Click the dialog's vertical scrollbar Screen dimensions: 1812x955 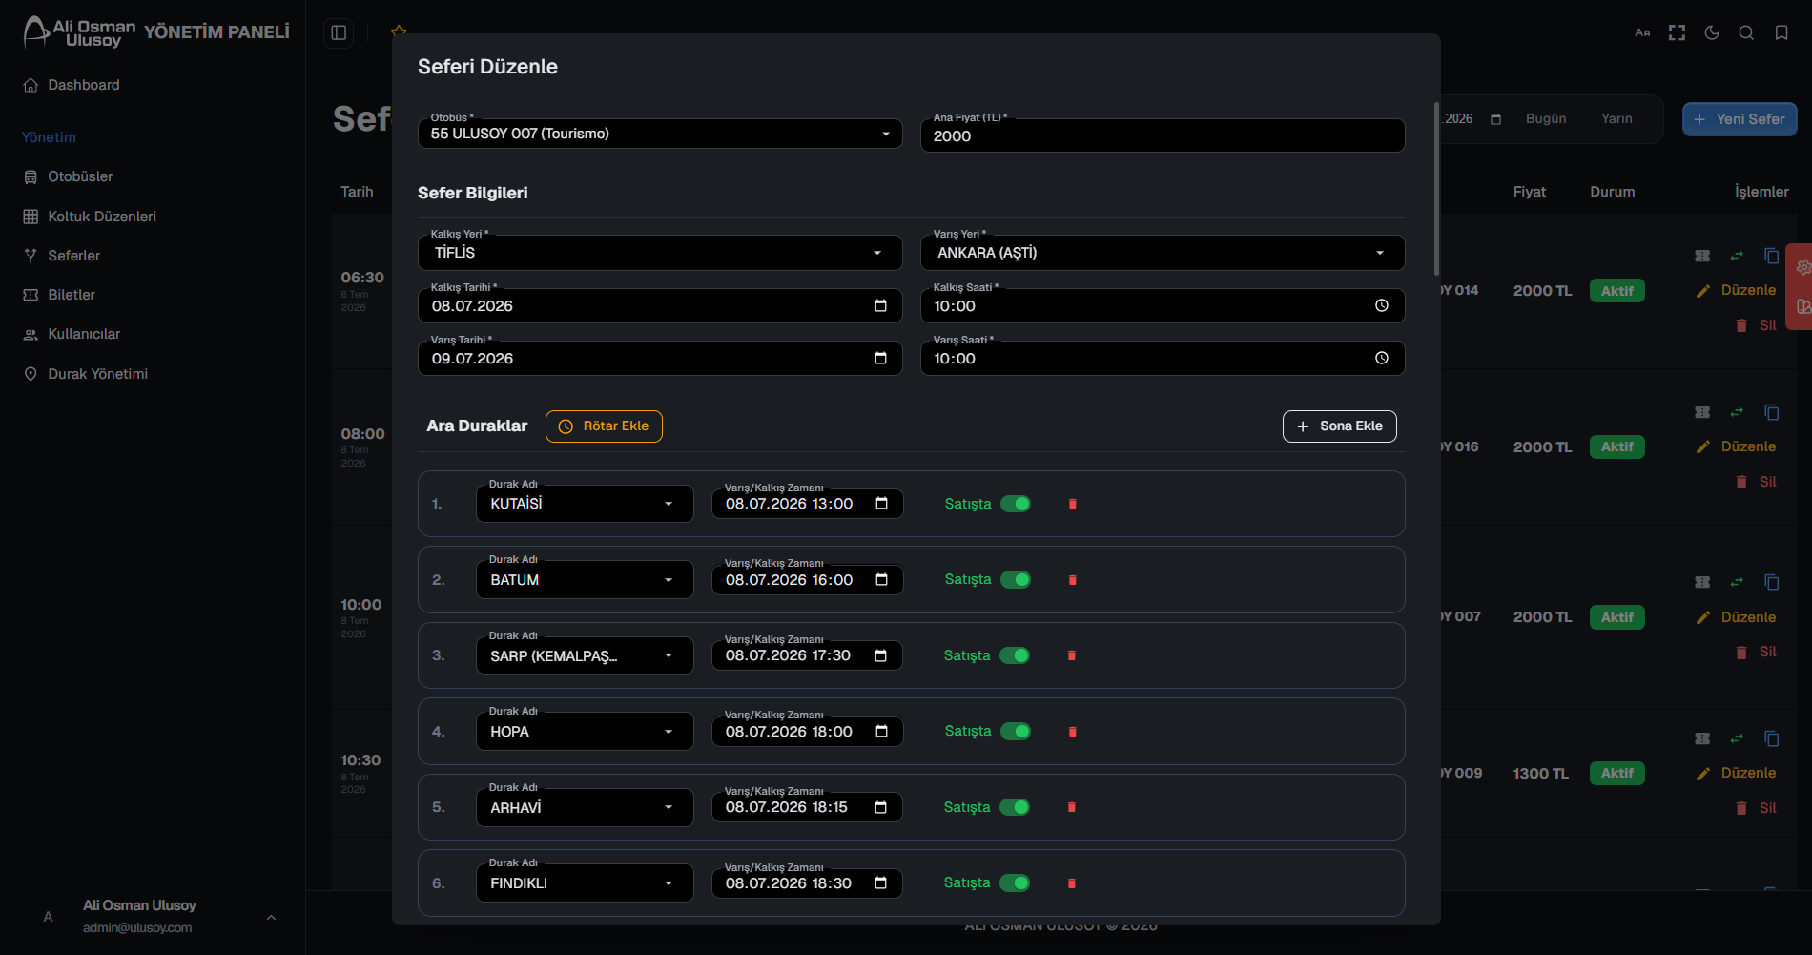coord(1435,189)
